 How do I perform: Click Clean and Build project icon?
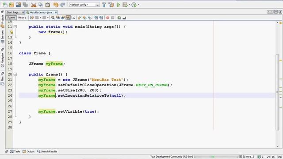point(111,5)
